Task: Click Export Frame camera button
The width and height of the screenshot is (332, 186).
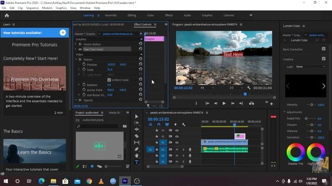Action: (x=252, y=103)
